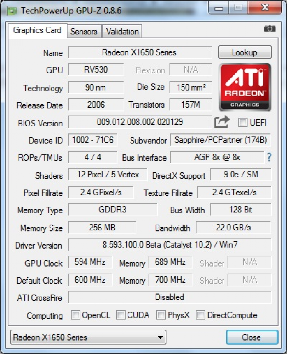
Task: Click the ATI CrossFire field Disabled
Action: click(170, 297)
